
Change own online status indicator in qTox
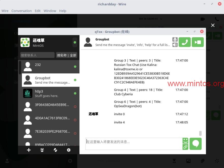75,42
